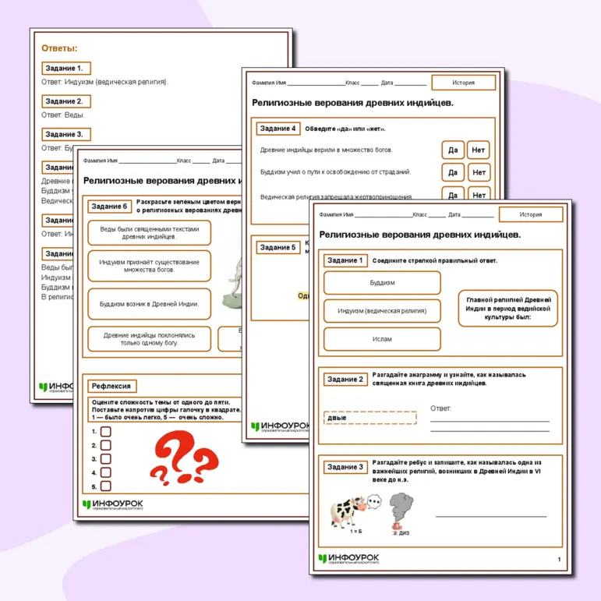Tick checkbox number 1 in Рефлексия
Viewport: 601px width, 601px height.
[106, 432]
